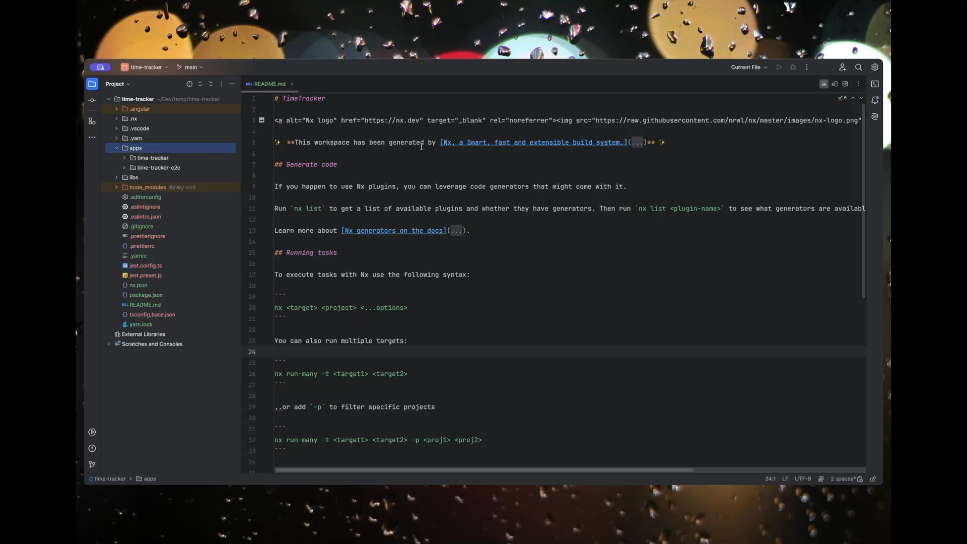Expand the node_modules folder
The image size is (967, 544).
point(116,187)
